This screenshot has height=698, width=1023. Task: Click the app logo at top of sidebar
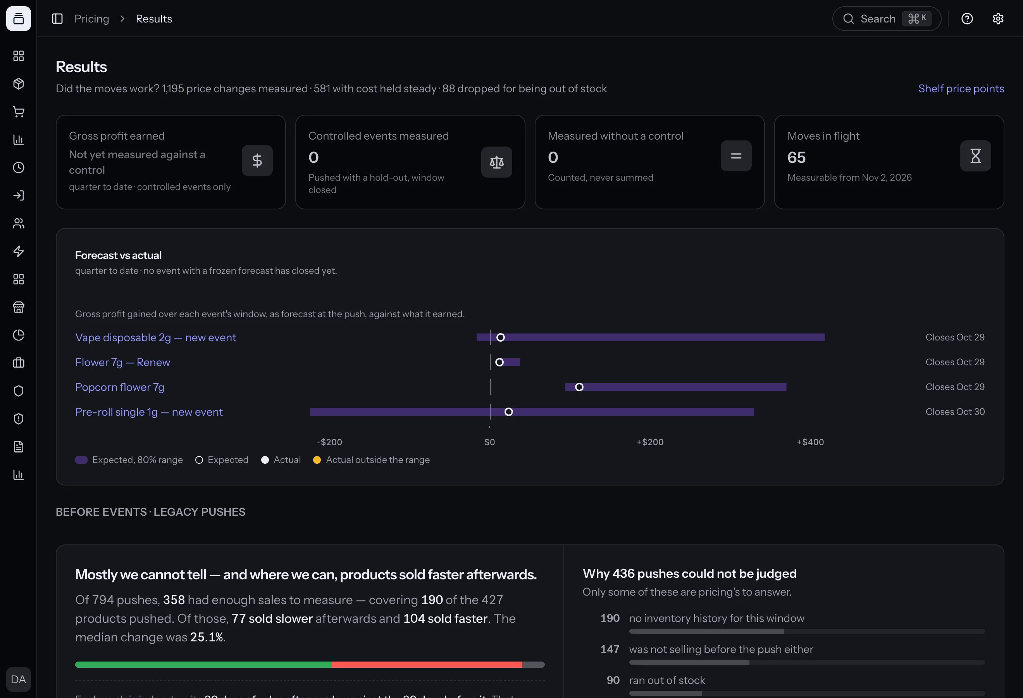[19, 19]
